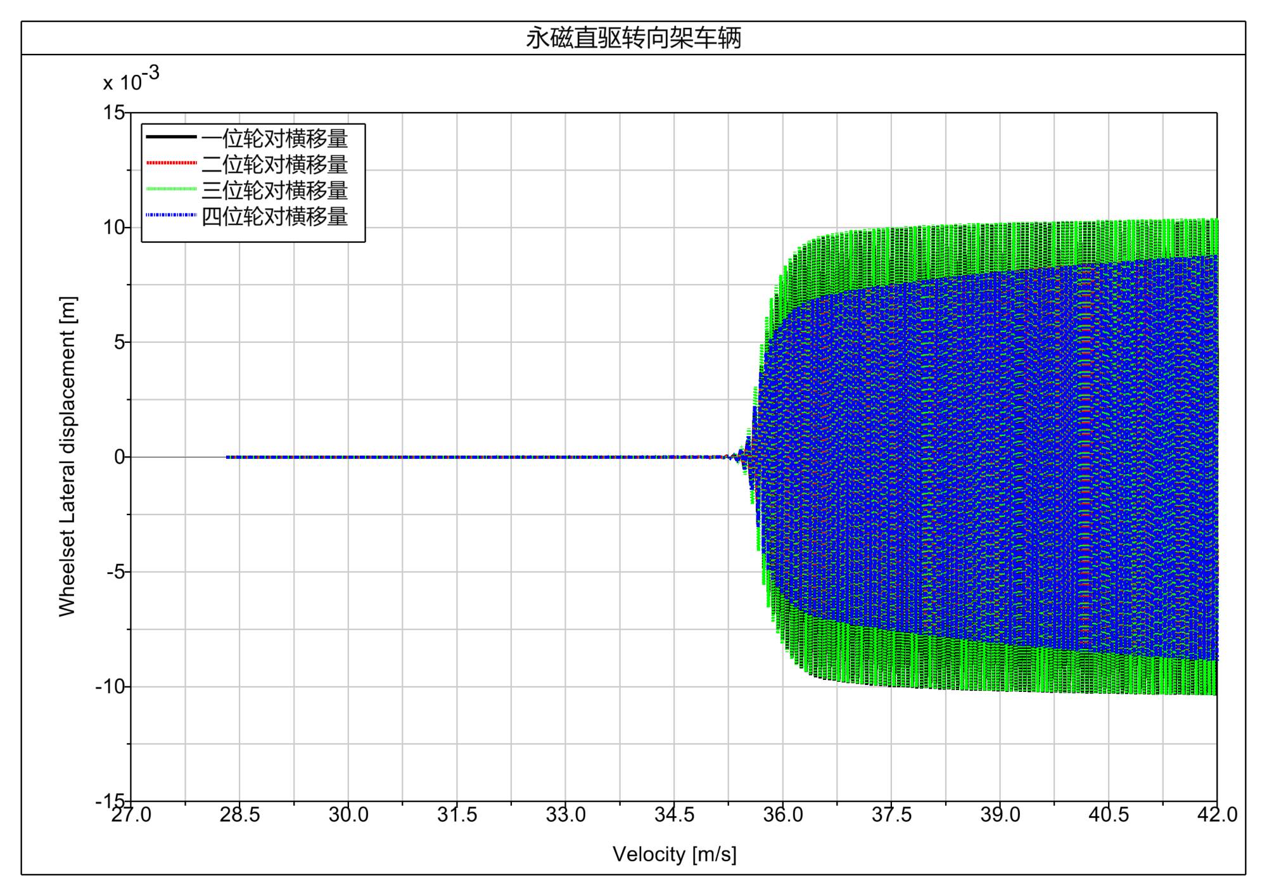Click the red dotted line sample in legend

tap(171, 163)
